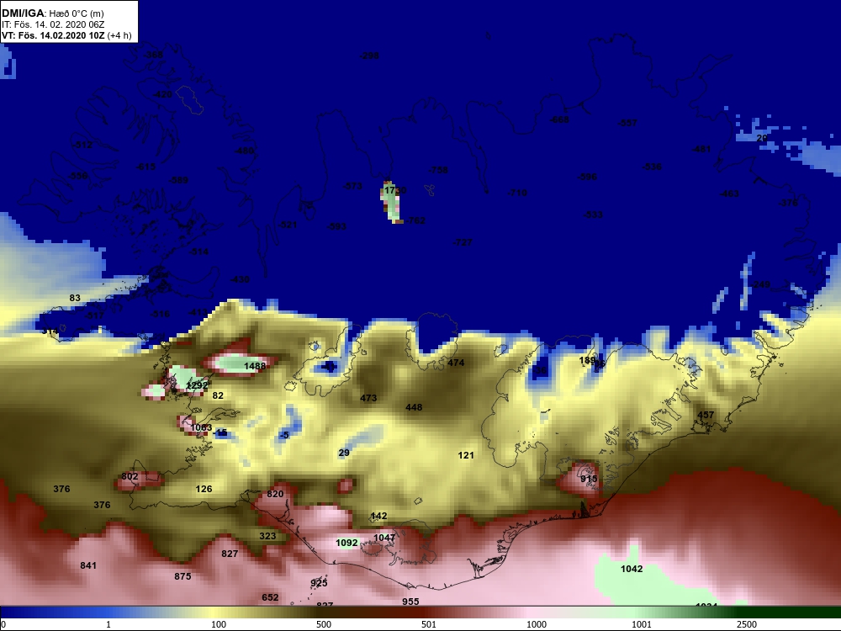Click the map value 915
841x631 pixels.
(589, 479)
